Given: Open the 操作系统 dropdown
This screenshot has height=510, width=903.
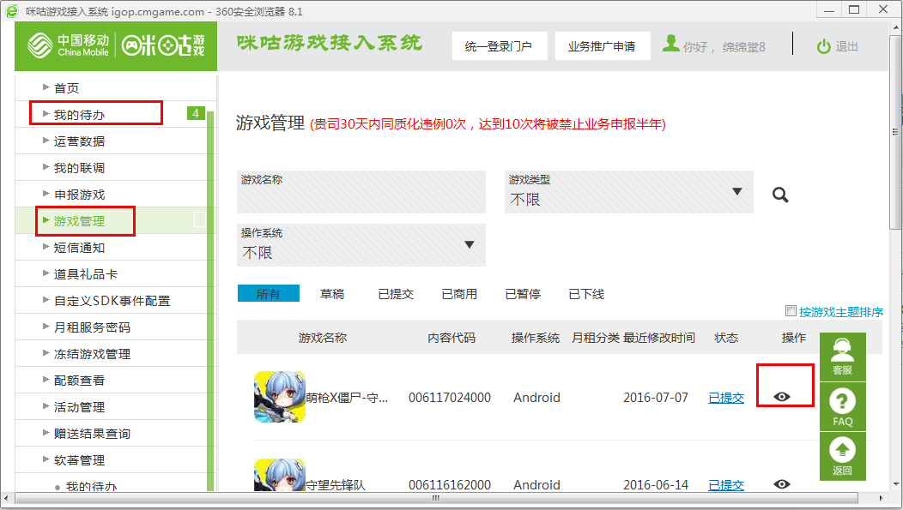Looking at the screenshot, I should 361,245.
